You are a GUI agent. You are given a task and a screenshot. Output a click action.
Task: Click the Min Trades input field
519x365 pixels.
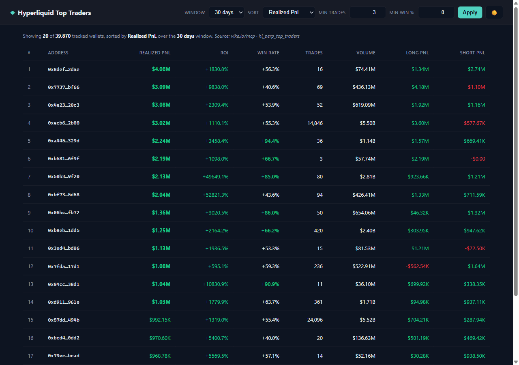tap(368, 13)
